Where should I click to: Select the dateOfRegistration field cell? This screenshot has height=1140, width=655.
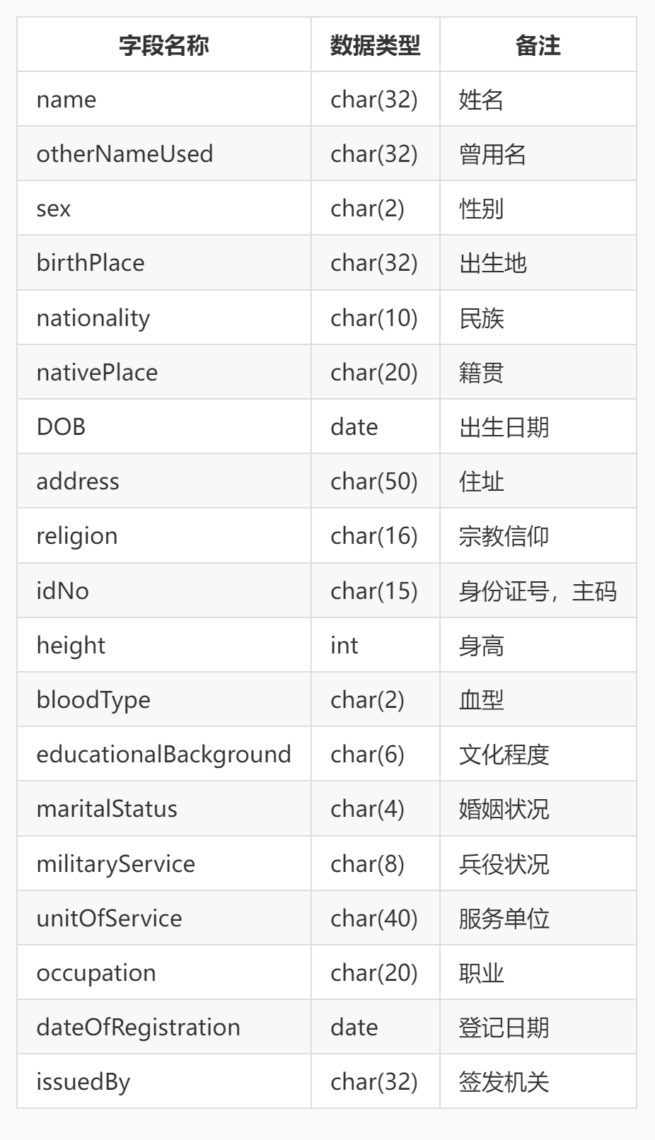tap(138, 1028)
